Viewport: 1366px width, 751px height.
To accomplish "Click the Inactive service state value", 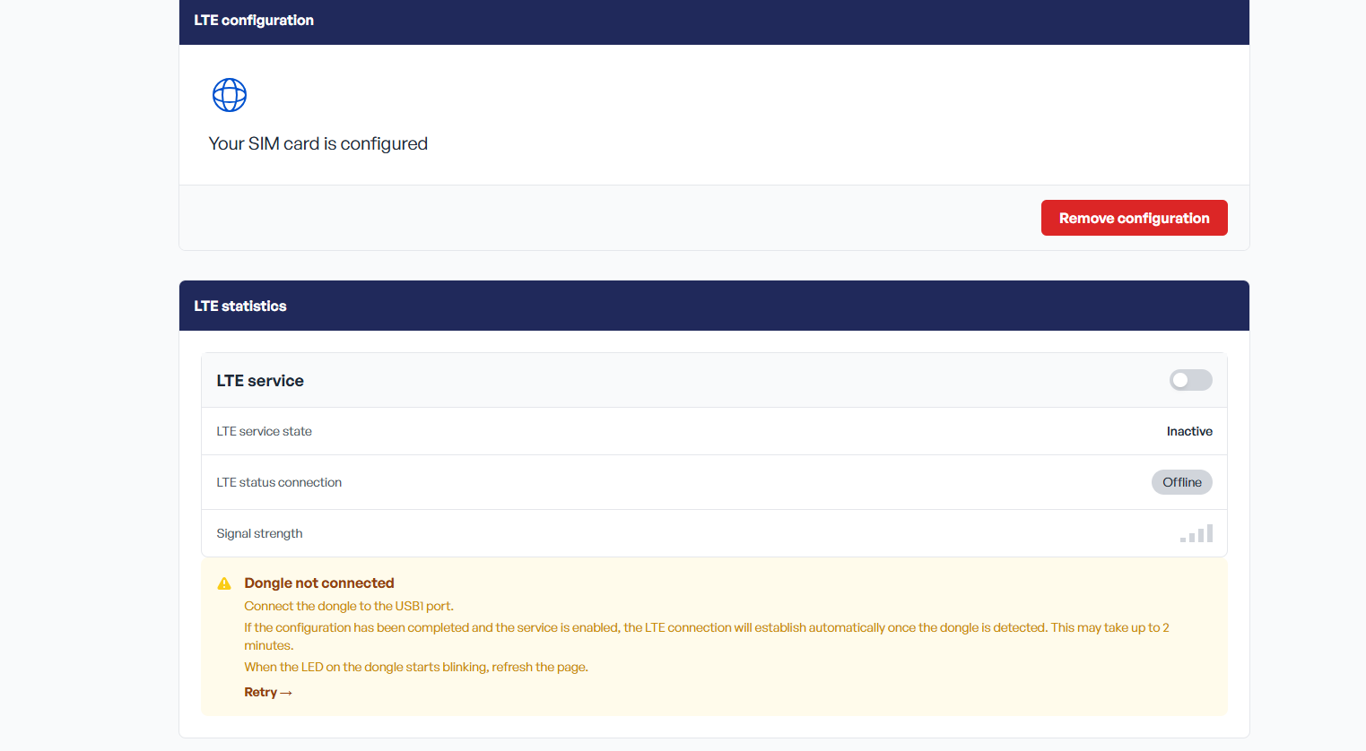I will coord(1189,432).
